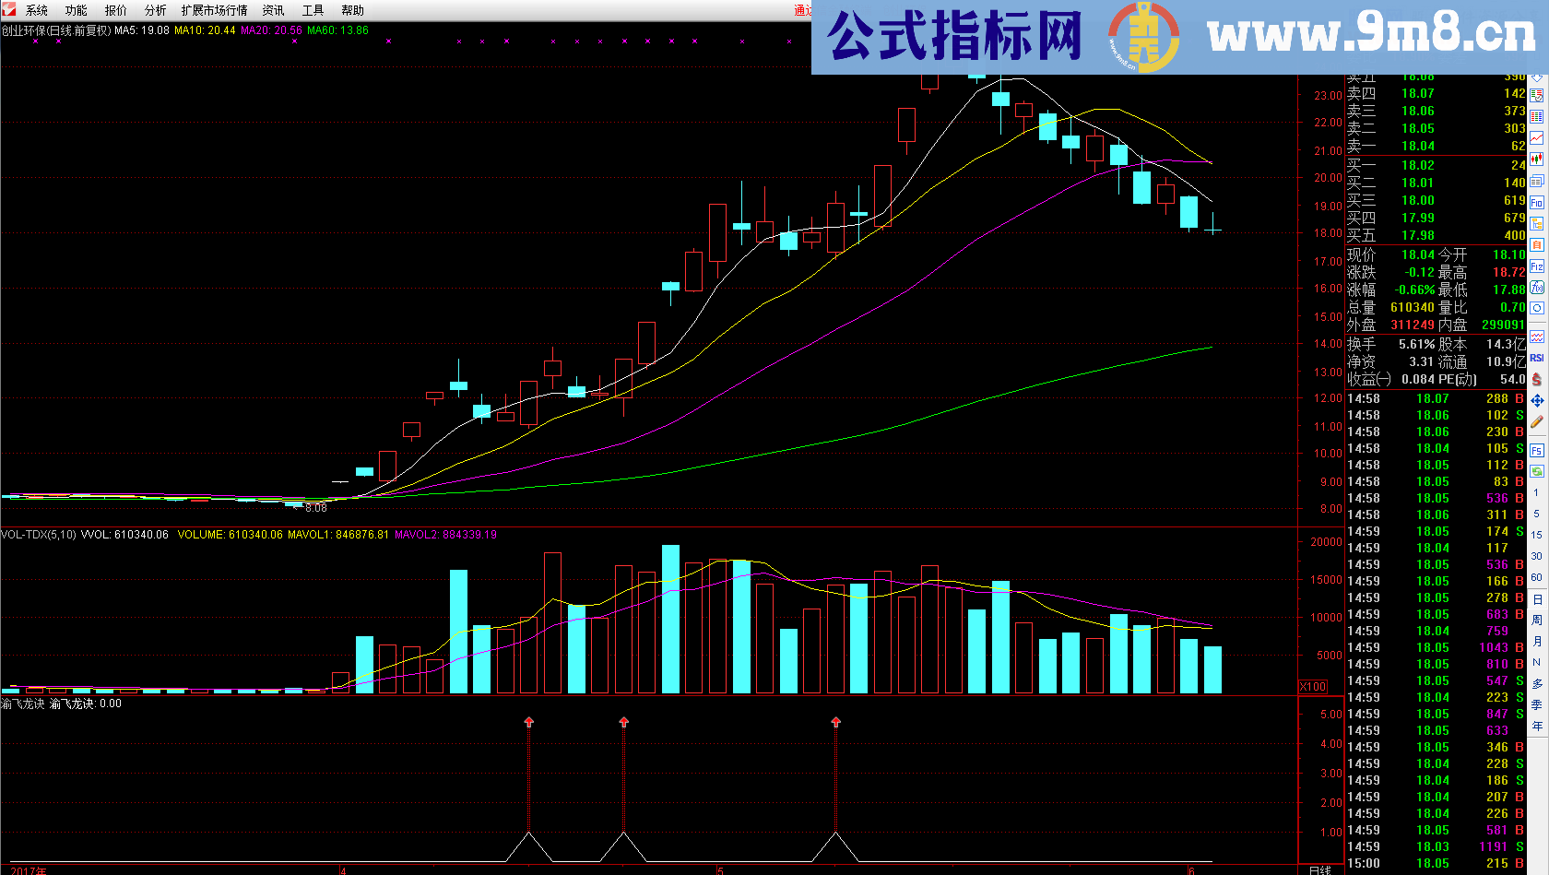Screen dimensions: 1549x875
Task: Select the 60-minute period button
Action: 1537,577
